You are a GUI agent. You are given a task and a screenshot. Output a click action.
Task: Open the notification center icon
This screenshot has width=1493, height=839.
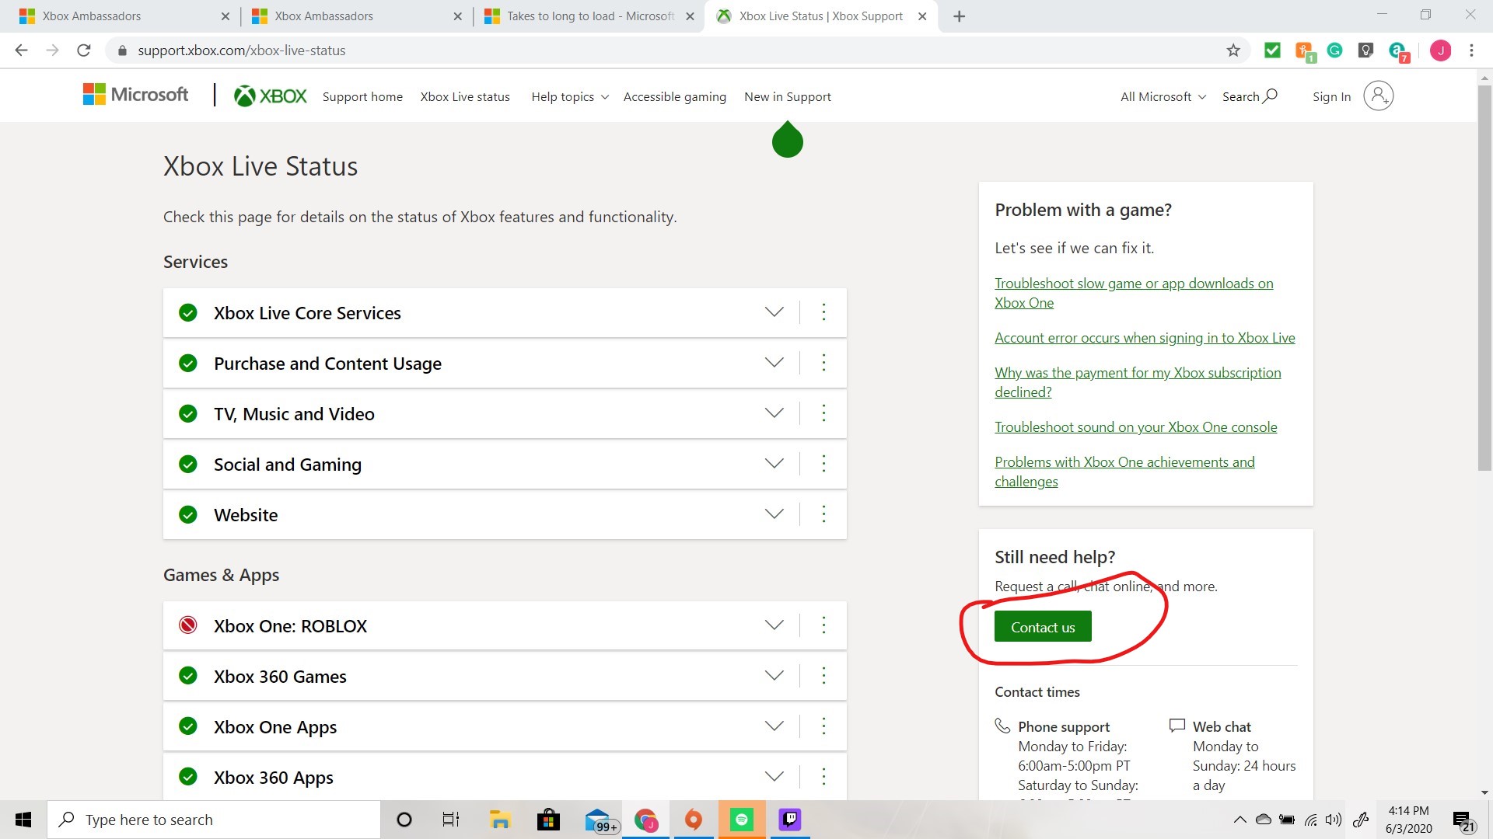[1463, 820]
